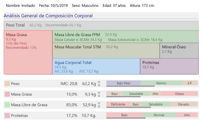203x122 pixels.
Task: Click the Bajo Peso segment of the weight scale
Action: pos(123,83)
